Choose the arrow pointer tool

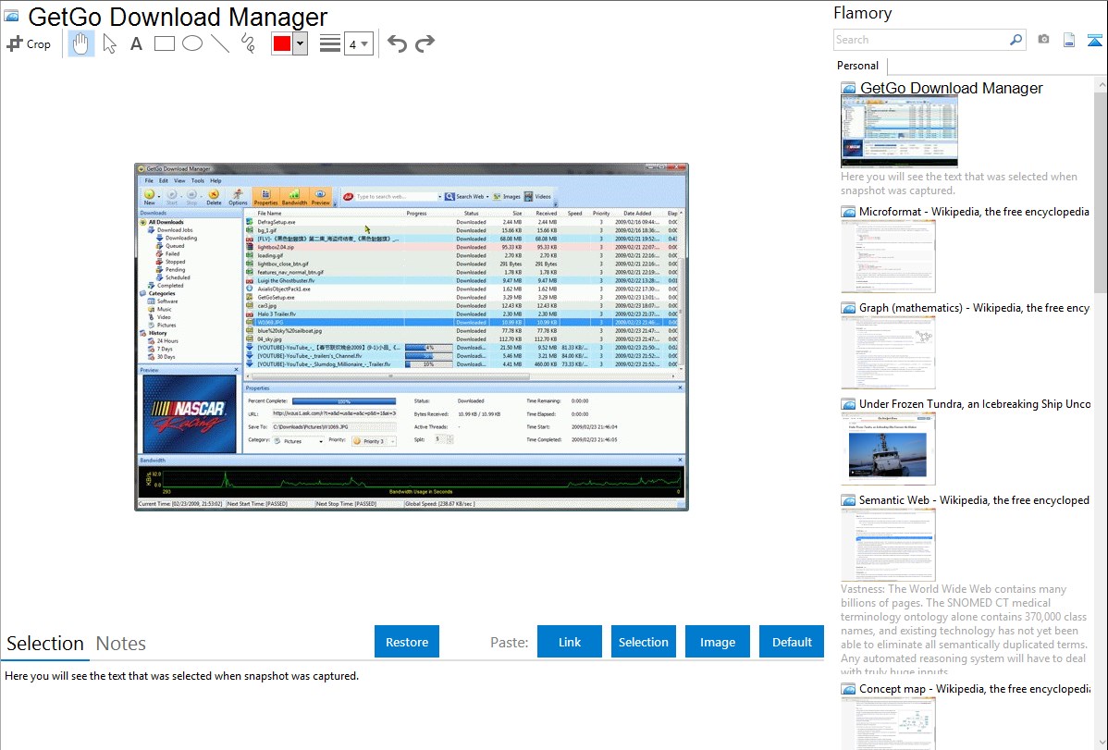pyautogui.click(x=109, y=43)
